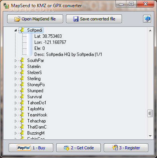The height and width of the screenshot is (158, 157).
Task: Click the Open MapSend file button
Action: [35, 19]
